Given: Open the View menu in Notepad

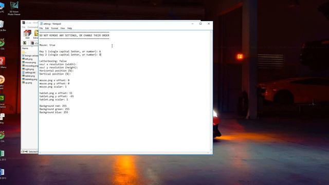Looking at the screenshot, I should tap(63, 28).
